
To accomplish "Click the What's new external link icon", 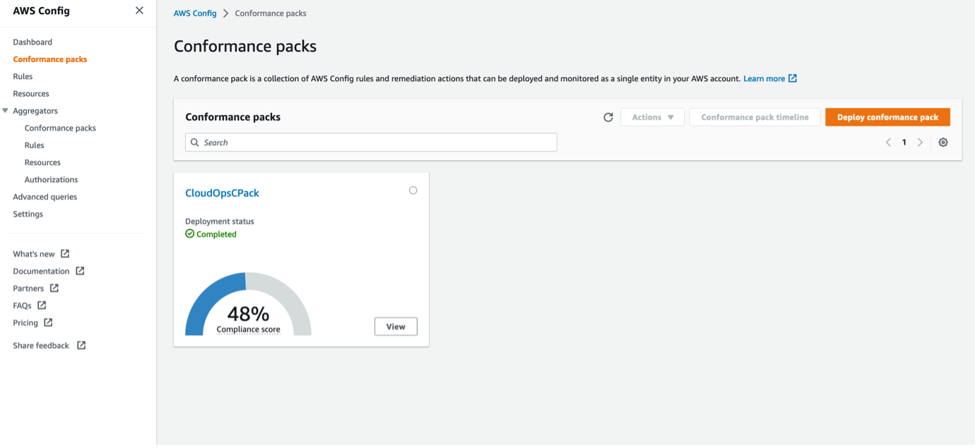I will coord(64,253).
